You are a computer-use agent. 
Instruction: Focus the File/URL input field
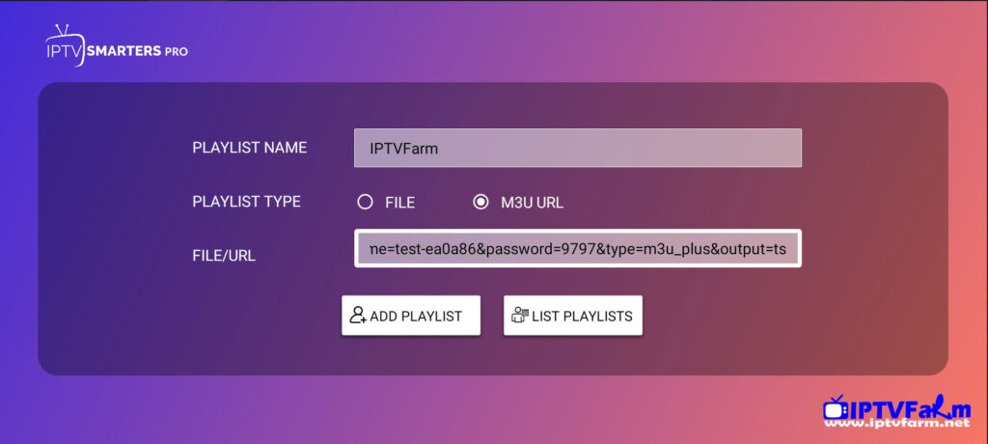coord(578,248)
